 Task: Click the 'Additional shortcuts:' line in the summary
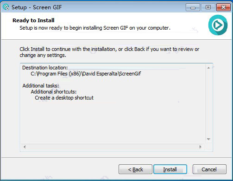[54, 92]
